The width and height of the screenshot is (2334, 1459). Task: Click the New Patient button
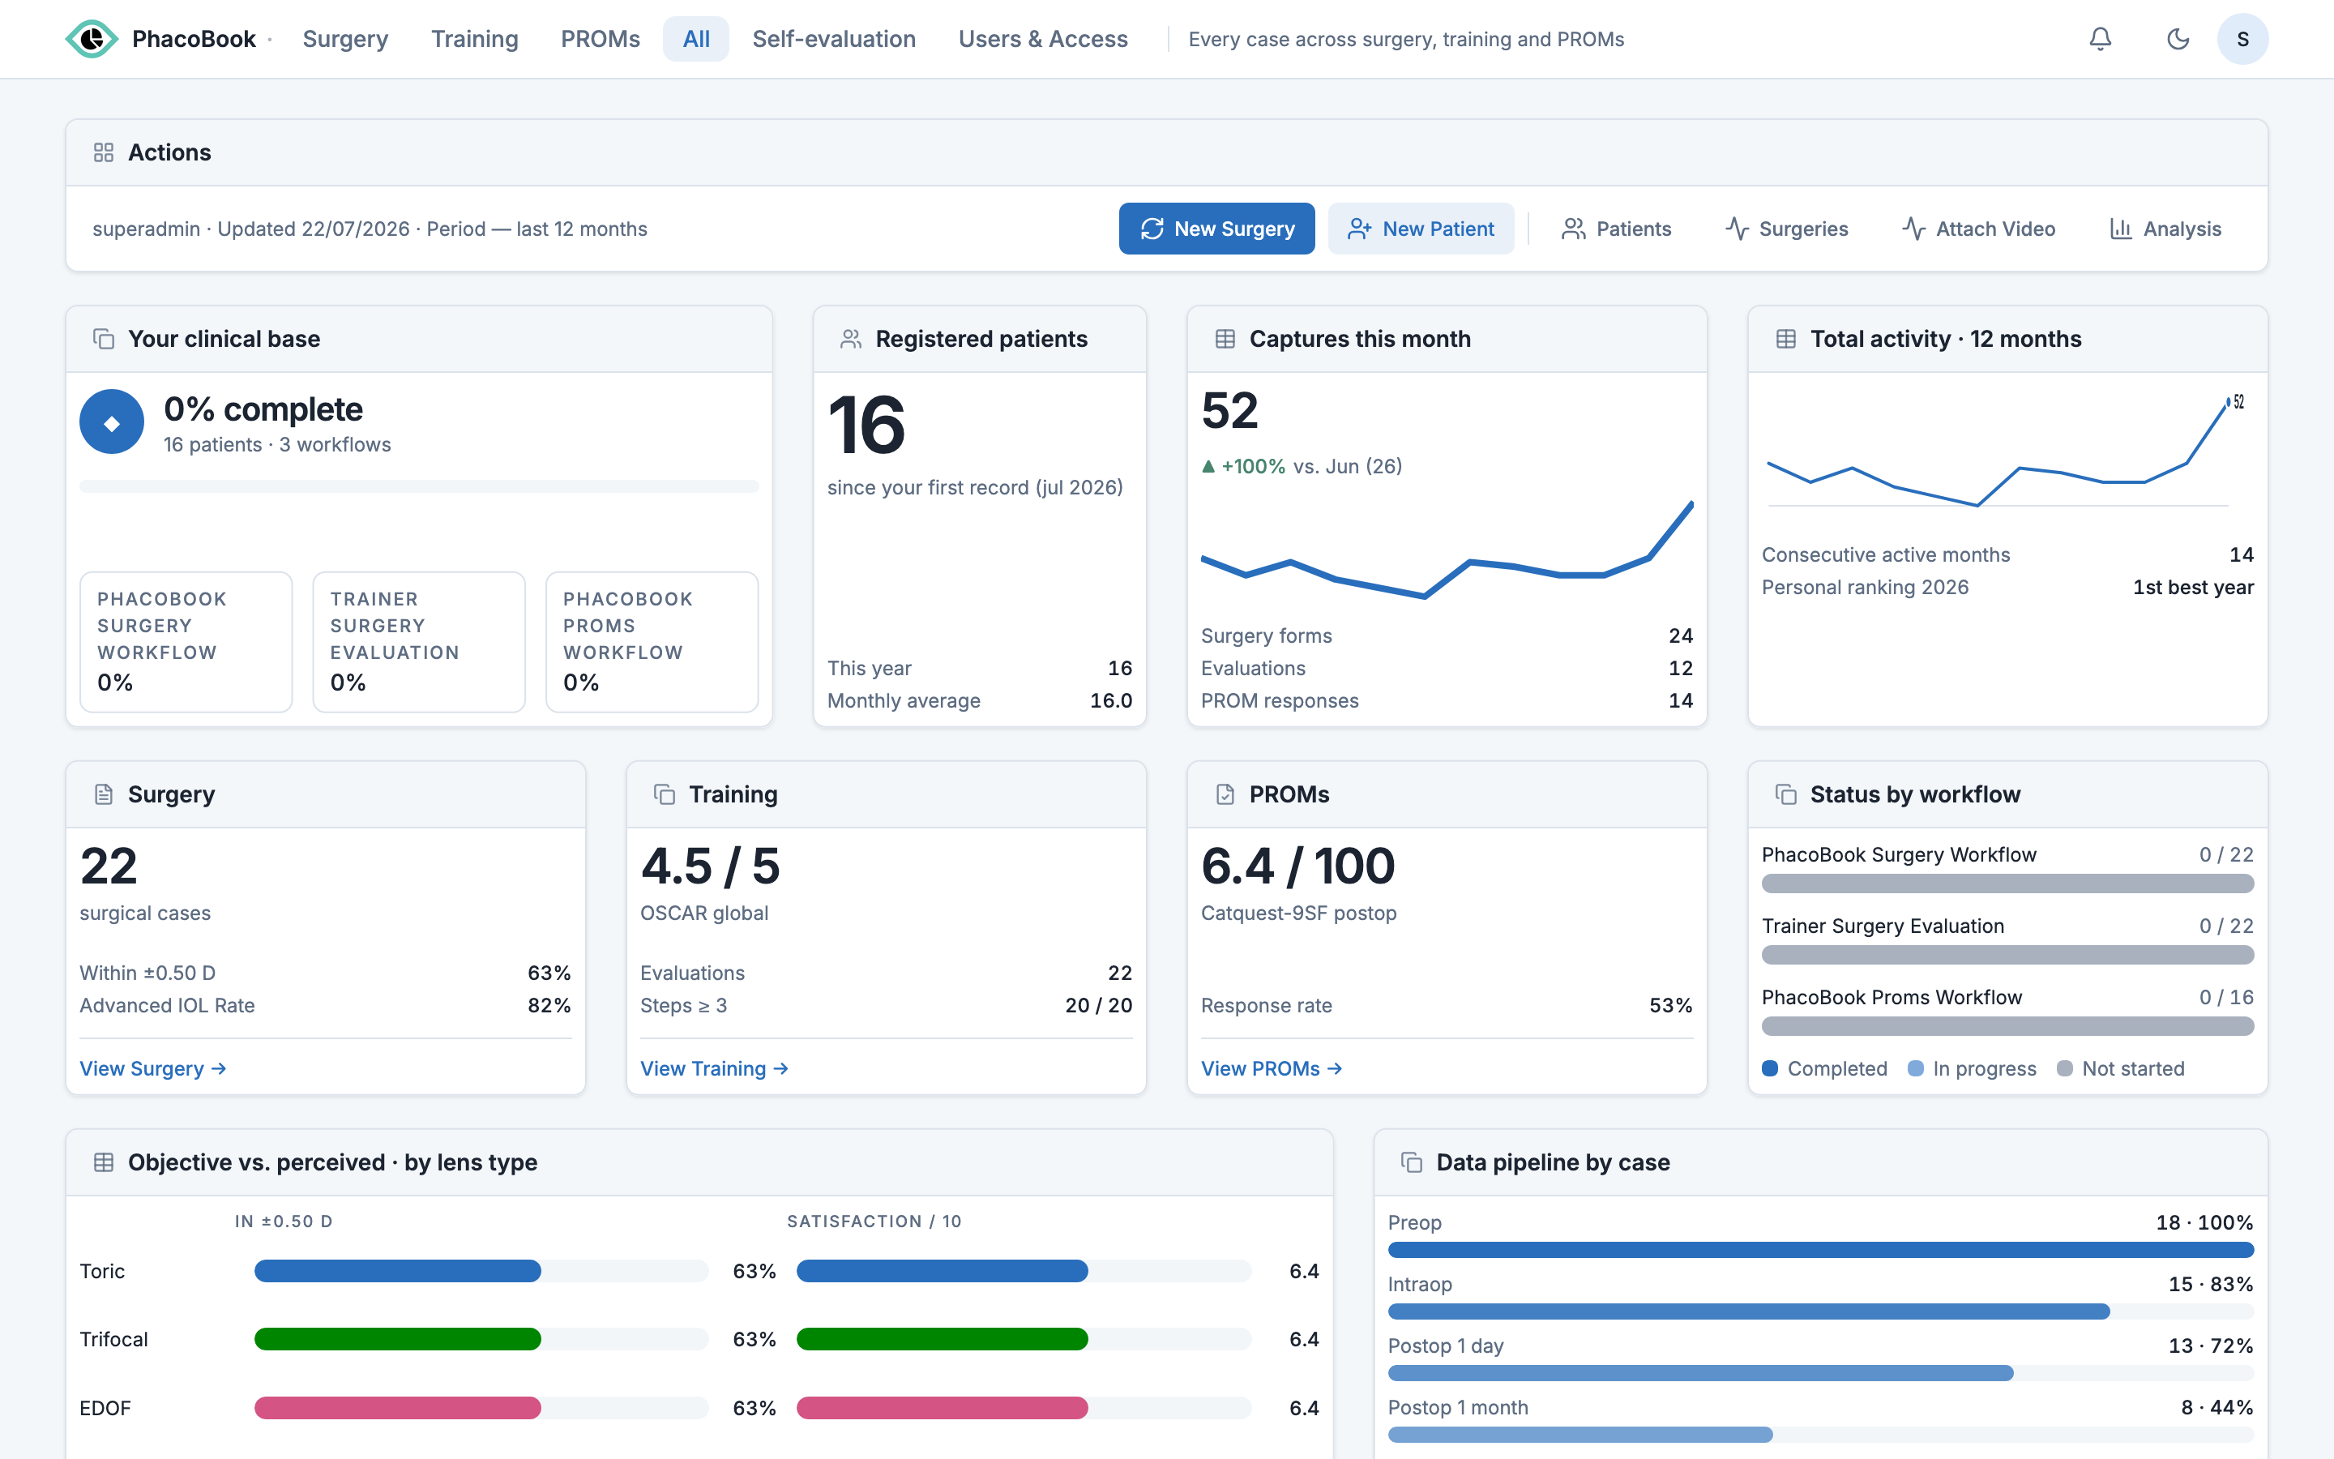[1421, 229]
